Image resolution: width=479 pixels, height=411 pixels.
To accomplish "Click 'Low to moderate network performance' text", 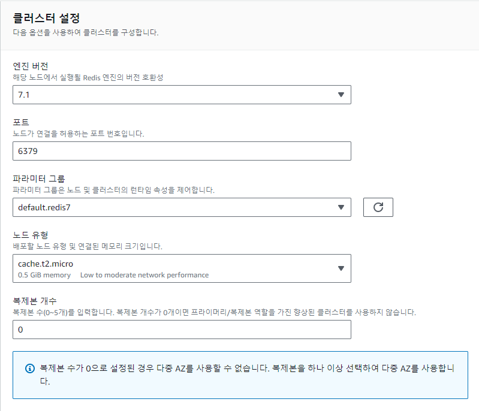I will coord(144,275).
